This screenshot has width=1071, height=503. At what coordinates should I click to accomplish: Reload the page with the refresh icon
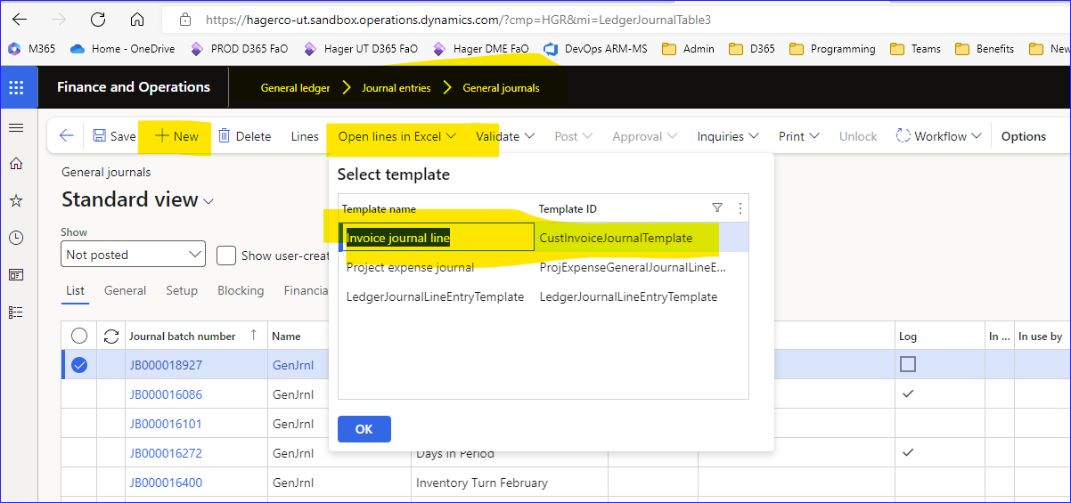pos(98,19)
